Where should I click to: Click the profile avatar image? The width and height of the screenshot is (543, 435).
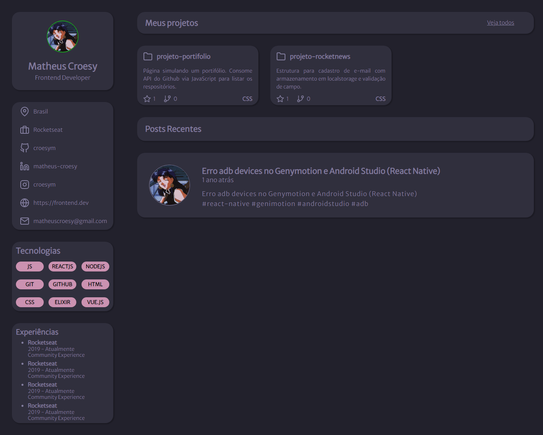[62, 36]
